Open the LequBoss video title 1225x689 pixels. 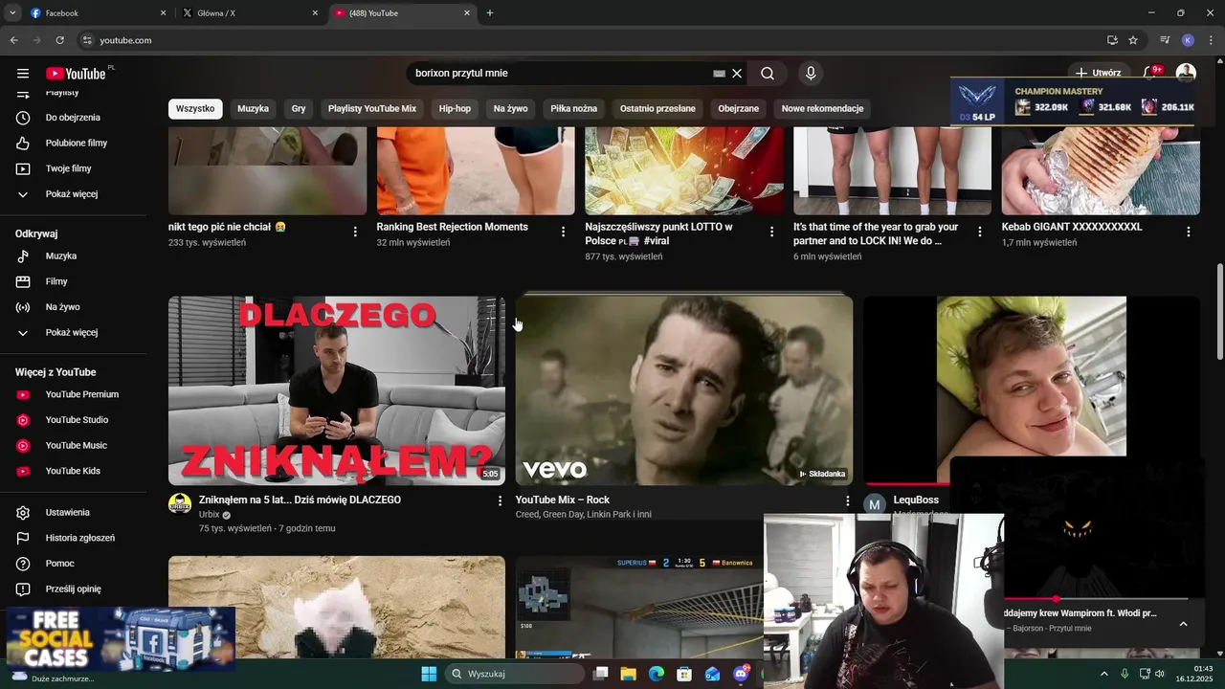(x=916, y=500)
